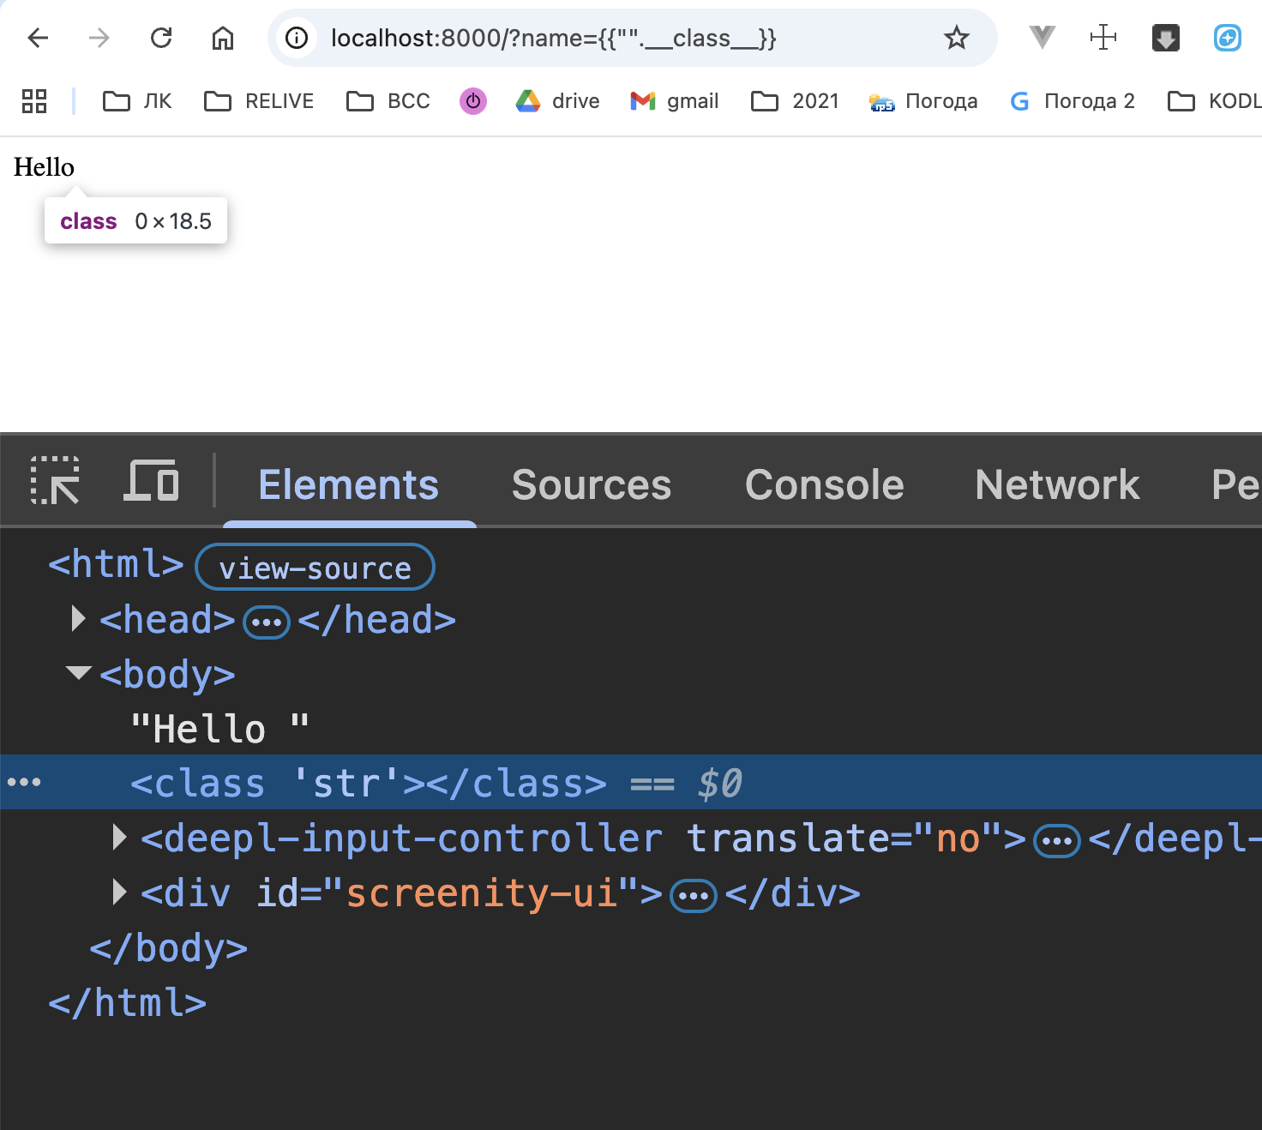Switch to the Network tab
The width and height of the screenshot is (1262, 1130).
1057,484
